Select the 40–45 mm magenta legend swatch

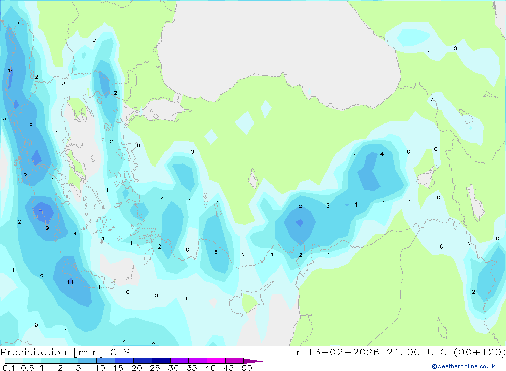[216, 361]
